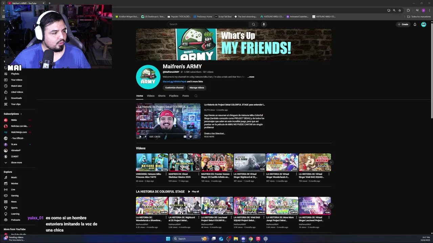Open News in Explore section
The width and height of the screenshot is (433, 243).
click(x=14, y=202)
